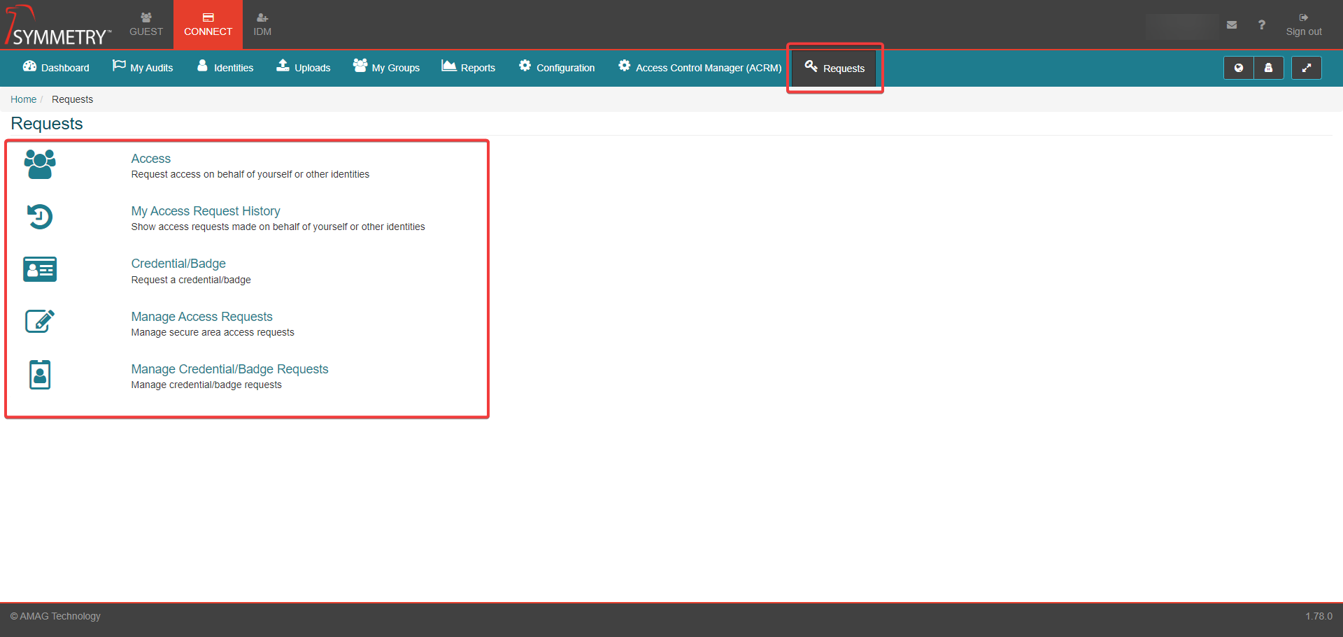Open My Groups in the navigation bar

coord(386,68)
